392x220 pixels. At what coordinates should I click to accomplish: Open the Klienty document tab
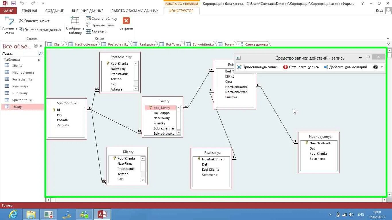coord(56,44)
